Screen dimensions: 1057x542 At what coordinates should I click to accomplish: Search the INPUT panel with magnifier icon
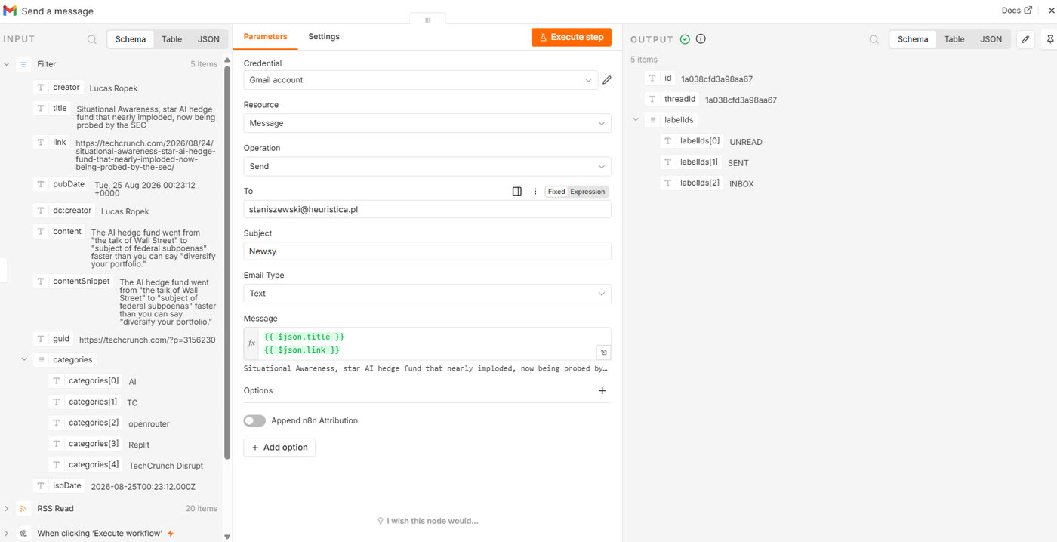pyautogui.click(x=91, y=39)
